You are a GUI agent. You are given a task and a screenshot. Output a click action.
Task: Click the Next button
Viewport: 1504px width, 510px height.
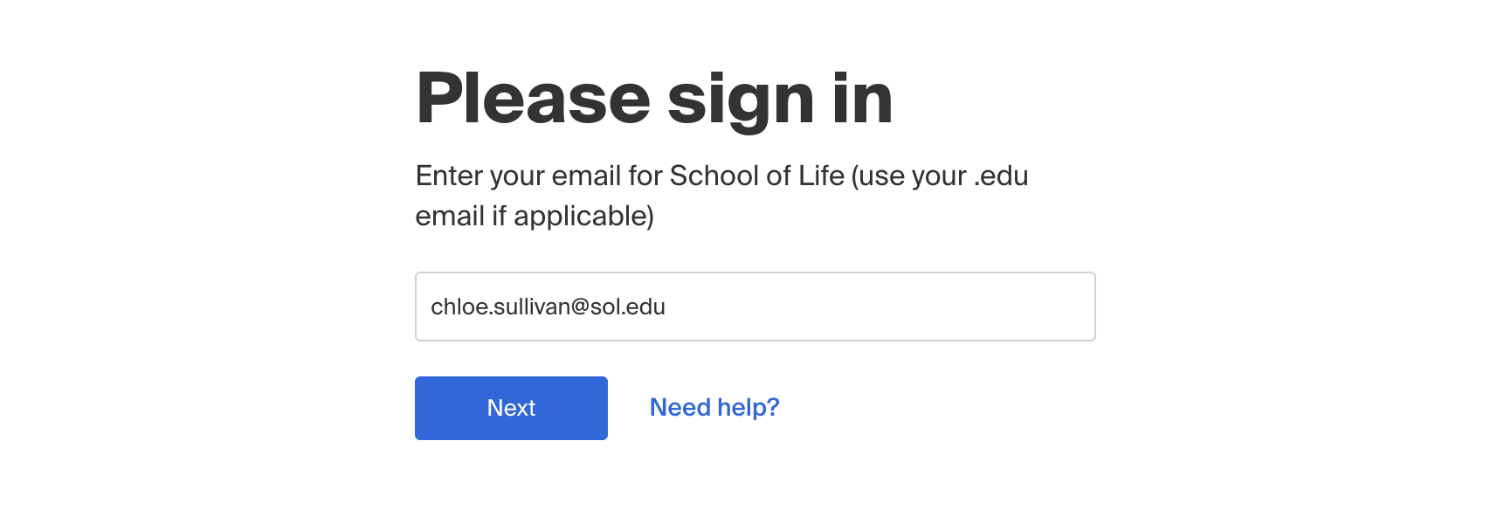point(511,408)
